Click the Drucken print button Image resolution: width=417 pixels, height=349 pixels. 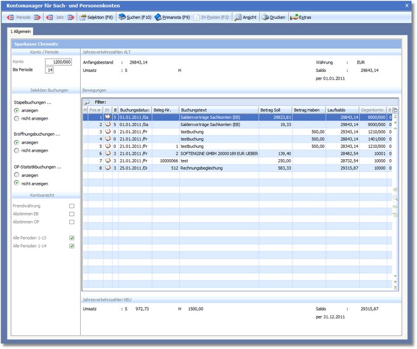tap(274, 17)
